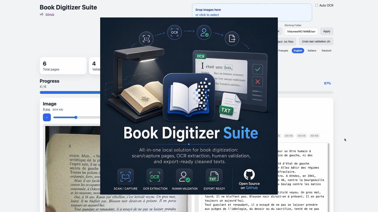Click the image zoom slider handle

pos(76,117)
